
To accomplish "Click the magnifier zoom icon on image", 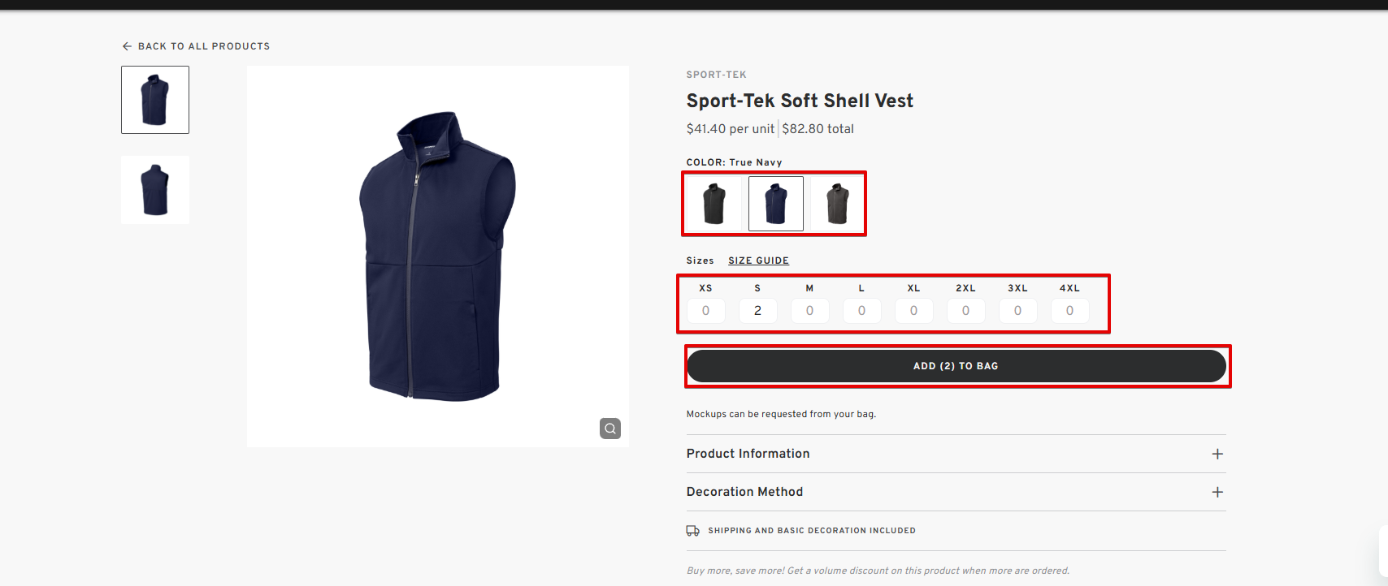I will coord(610,429).
